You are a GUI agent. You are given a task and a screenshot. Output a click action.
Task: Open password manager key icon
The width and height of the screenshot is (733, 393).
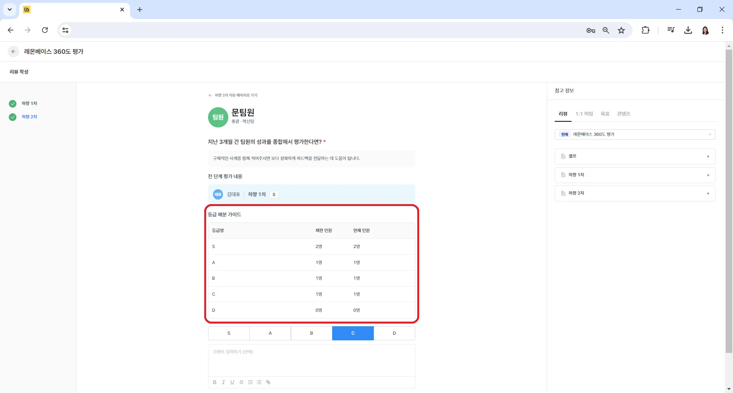(591, 31)
